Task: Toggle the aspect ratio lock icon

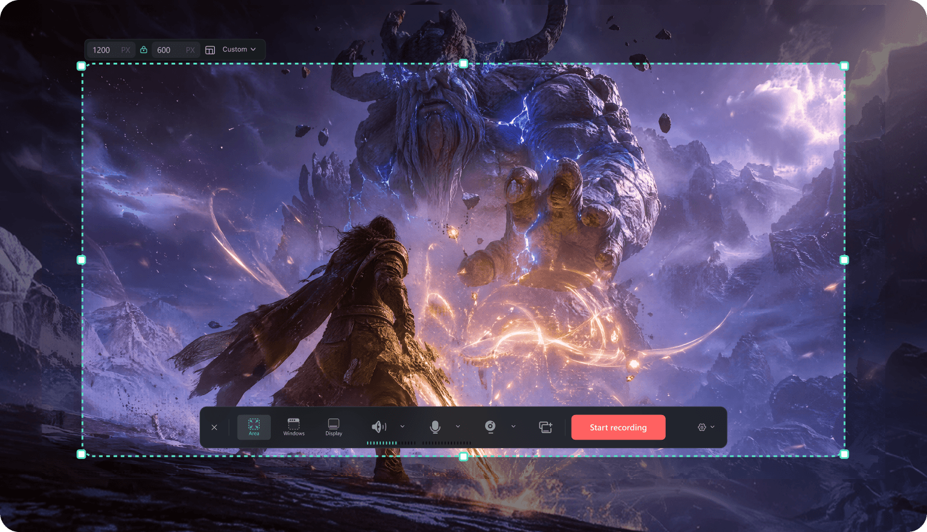Action: [144, 50]
